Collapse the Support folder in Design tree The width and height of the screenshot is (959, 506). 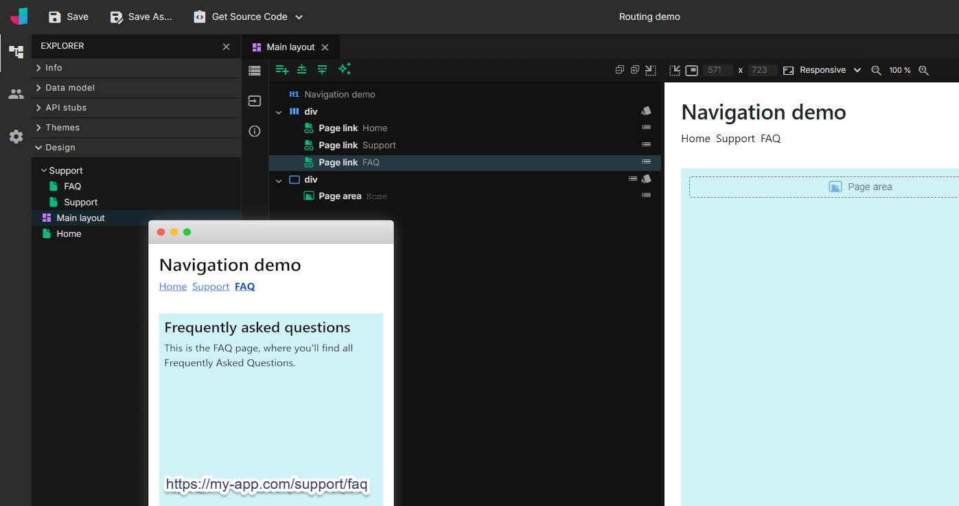(44, 170)
